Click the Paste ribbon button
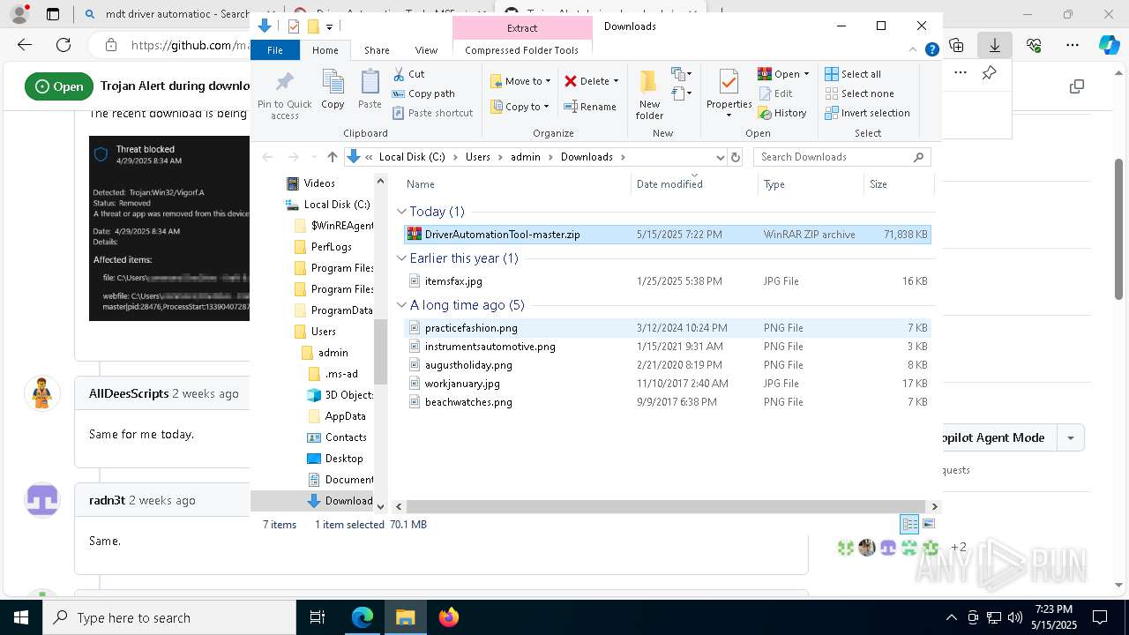This screenshot has height=635, width=1129. (x=370, y=90)
